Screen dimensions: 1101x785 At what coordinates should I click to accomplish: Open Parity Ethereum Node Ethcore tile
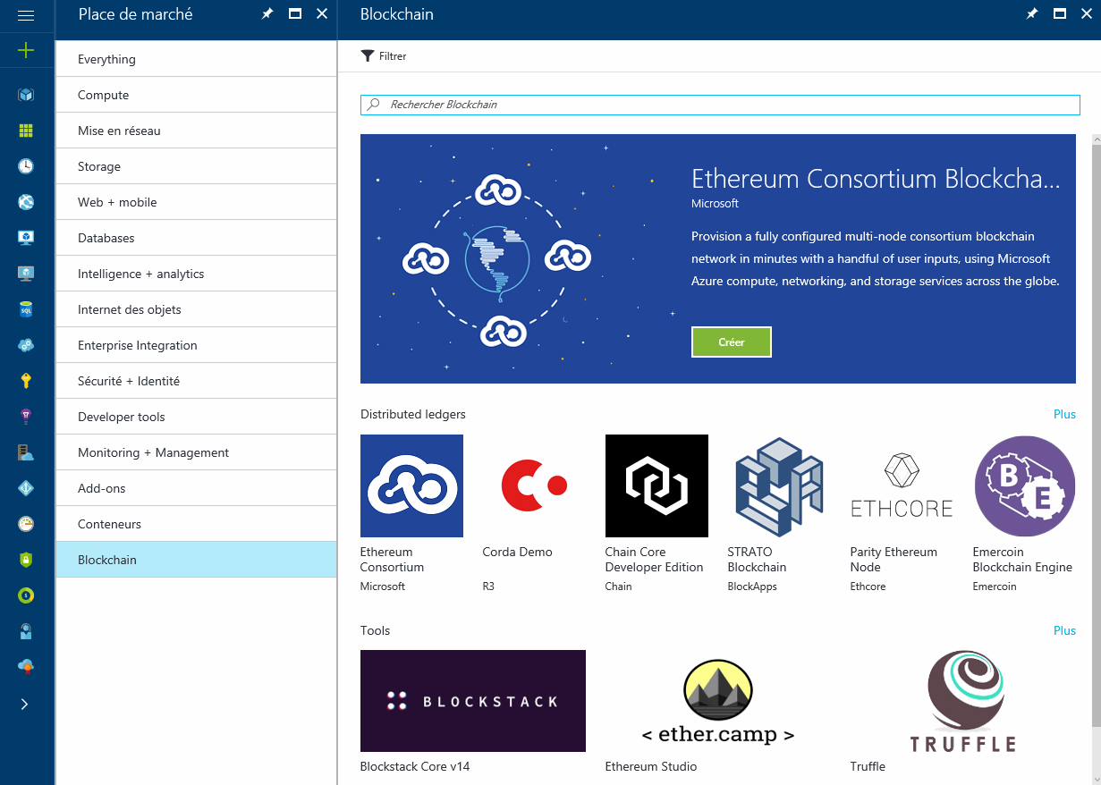tap(902, 513)
